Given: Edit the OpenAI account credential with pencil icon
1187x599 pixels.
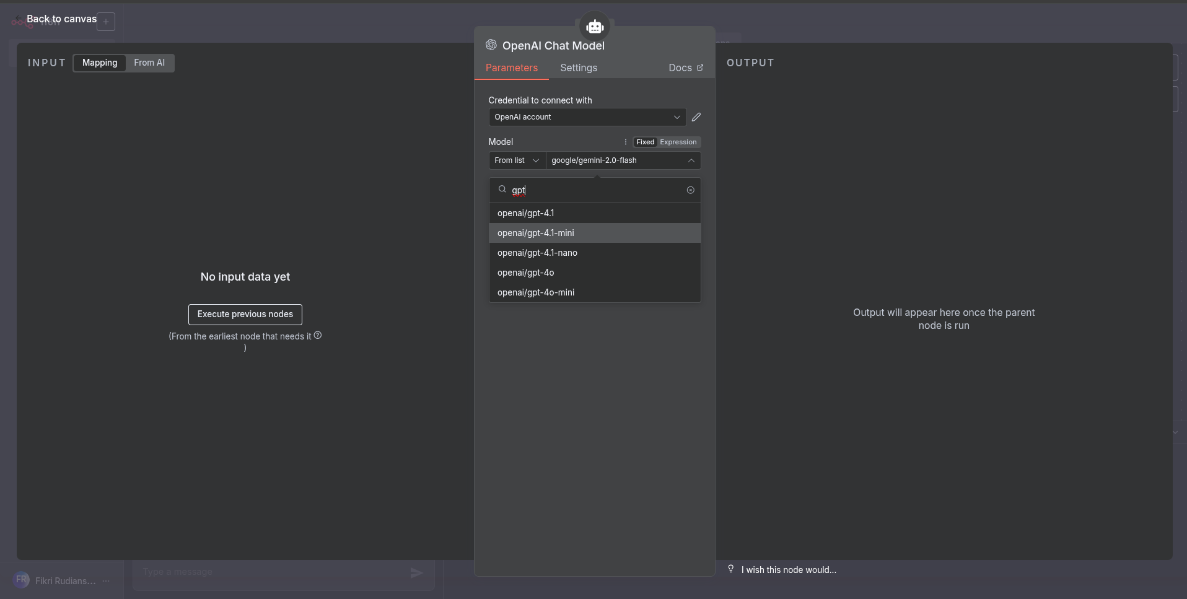Looking at the screenshot, I should coord(696,117).
